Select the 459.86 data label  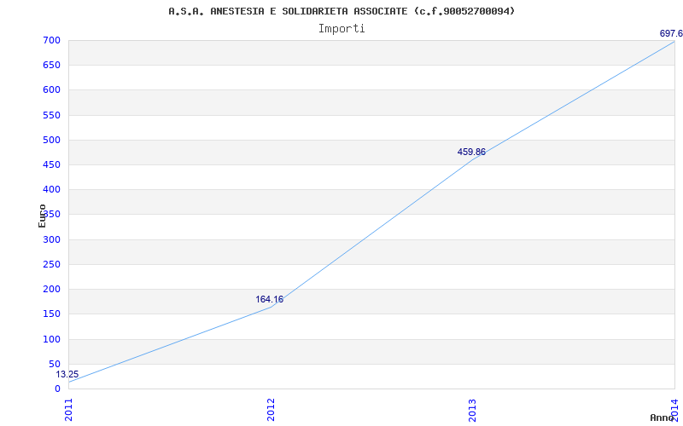(471, 153)
